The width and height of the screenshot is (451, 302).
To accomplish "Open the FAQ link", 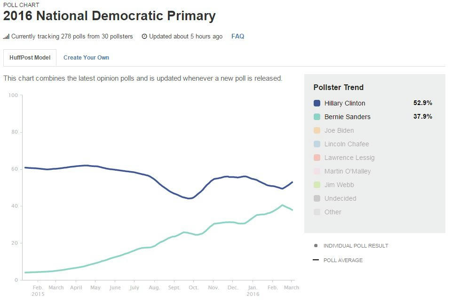I will (x=237, y=37).
